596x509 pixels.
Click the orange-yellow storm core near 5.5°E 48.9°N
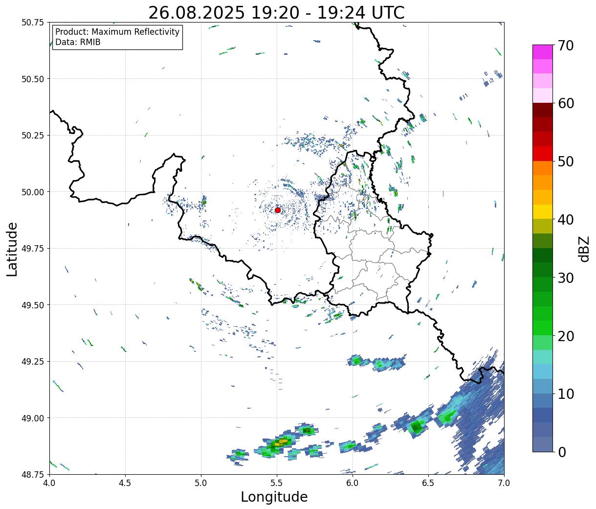point(282,442)
